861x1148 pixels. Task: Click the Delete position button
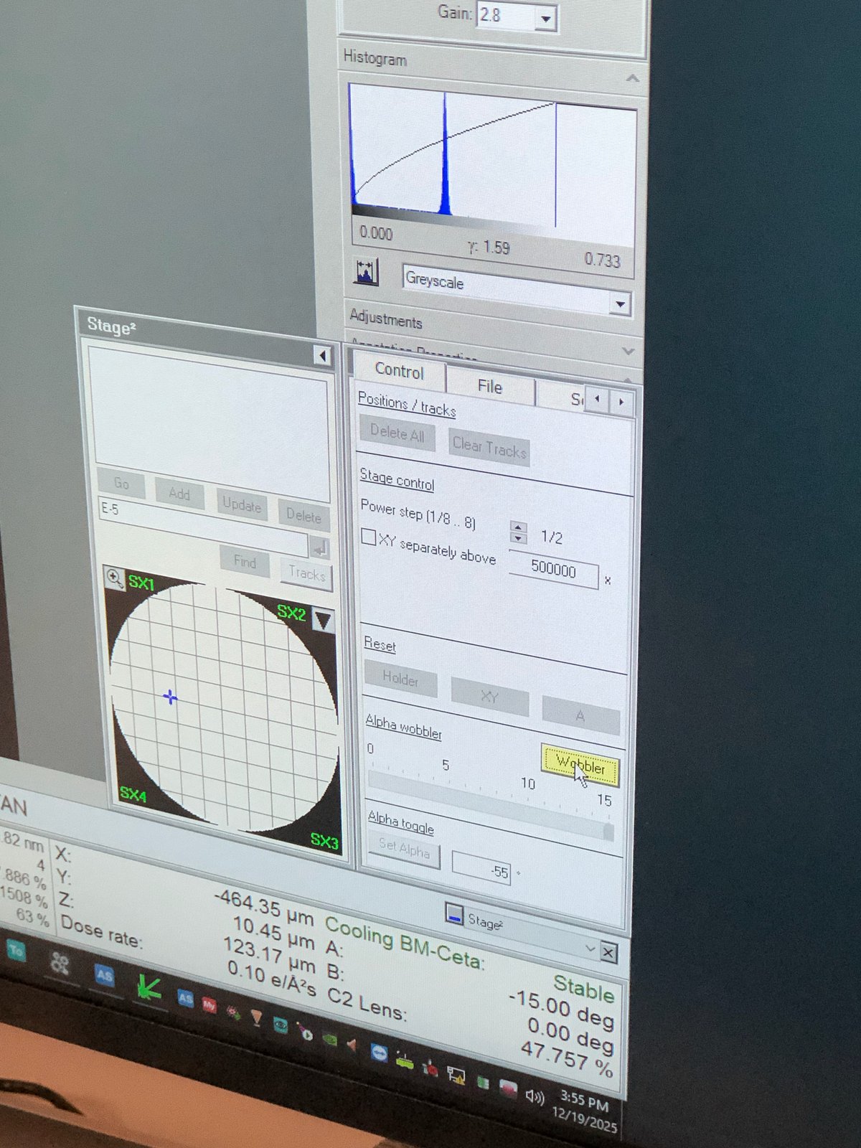point(304,516)
